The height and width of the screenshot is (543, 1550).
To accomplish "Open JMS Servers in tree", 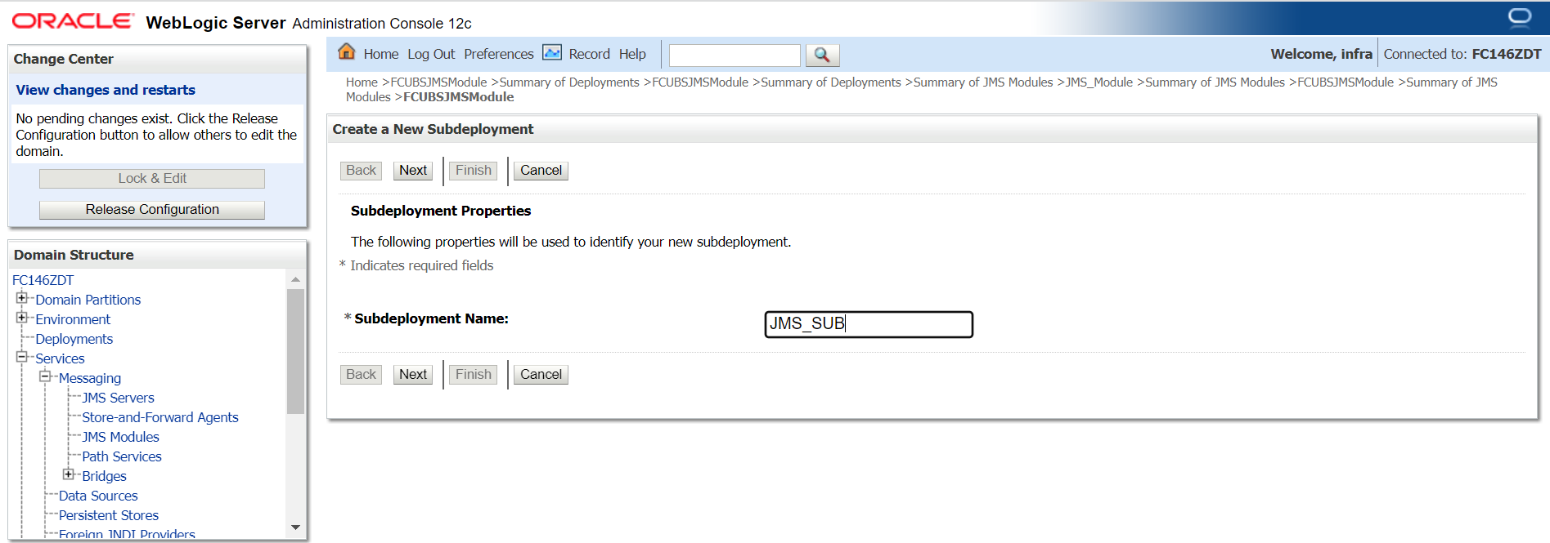I will point(118,398).
